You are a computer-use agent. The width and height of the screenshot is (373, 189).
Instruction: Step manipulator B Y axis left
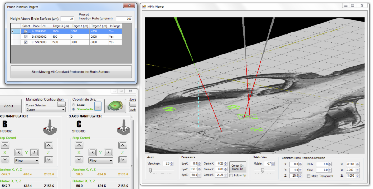(x=19, y=152)
